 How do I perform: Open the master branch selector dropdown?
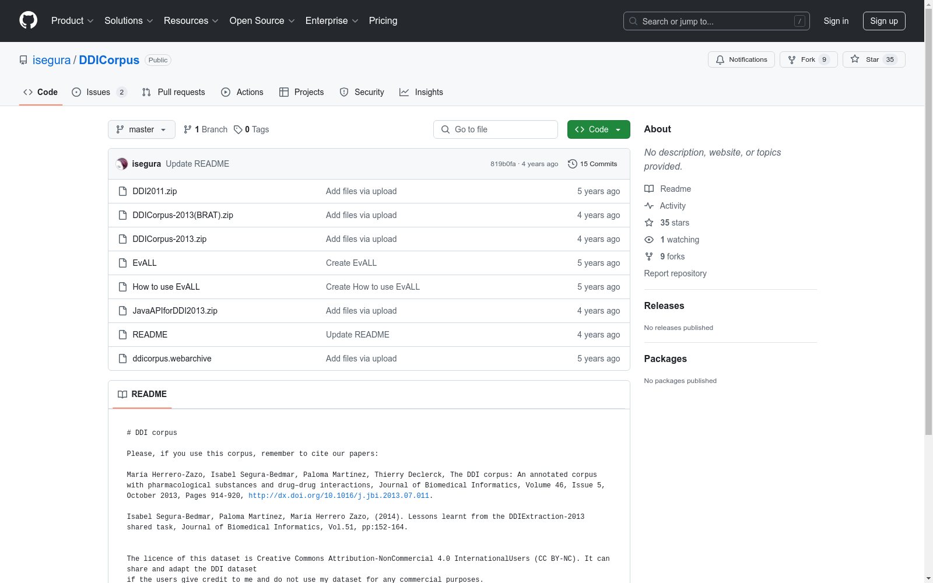coord(142,129)
